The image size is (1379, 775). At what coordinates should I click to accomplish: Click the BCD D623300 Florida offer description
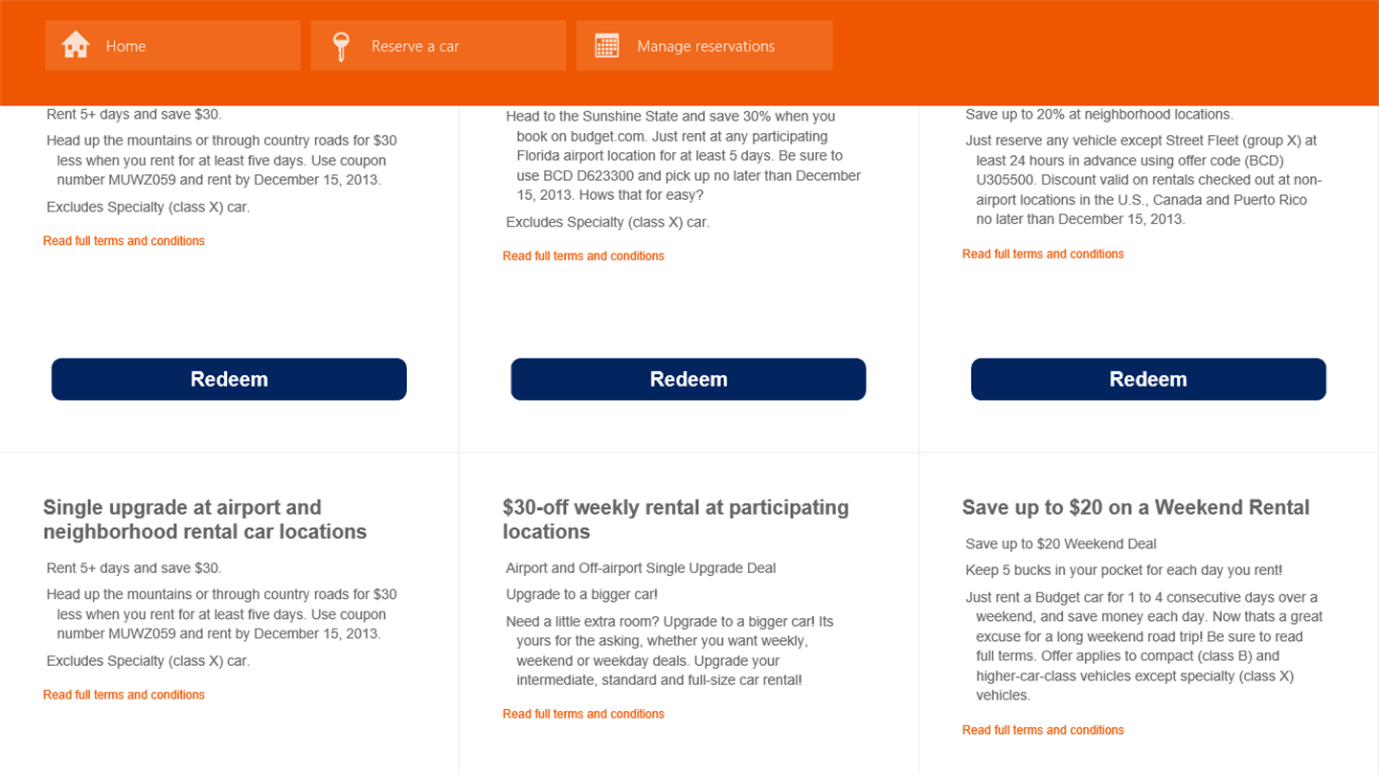click(x=684, y=156)
